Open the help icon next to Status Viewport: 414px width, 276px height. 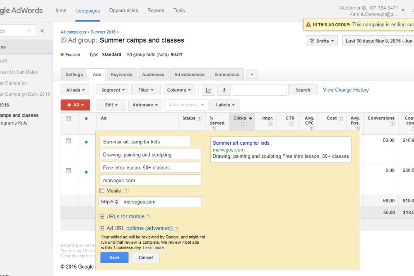pos(200,119)
